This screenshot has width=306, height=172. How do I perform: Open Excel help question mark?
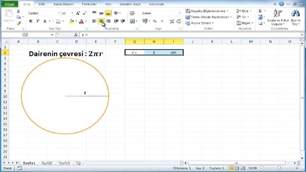pyautogui.click(x=281, y=4)
